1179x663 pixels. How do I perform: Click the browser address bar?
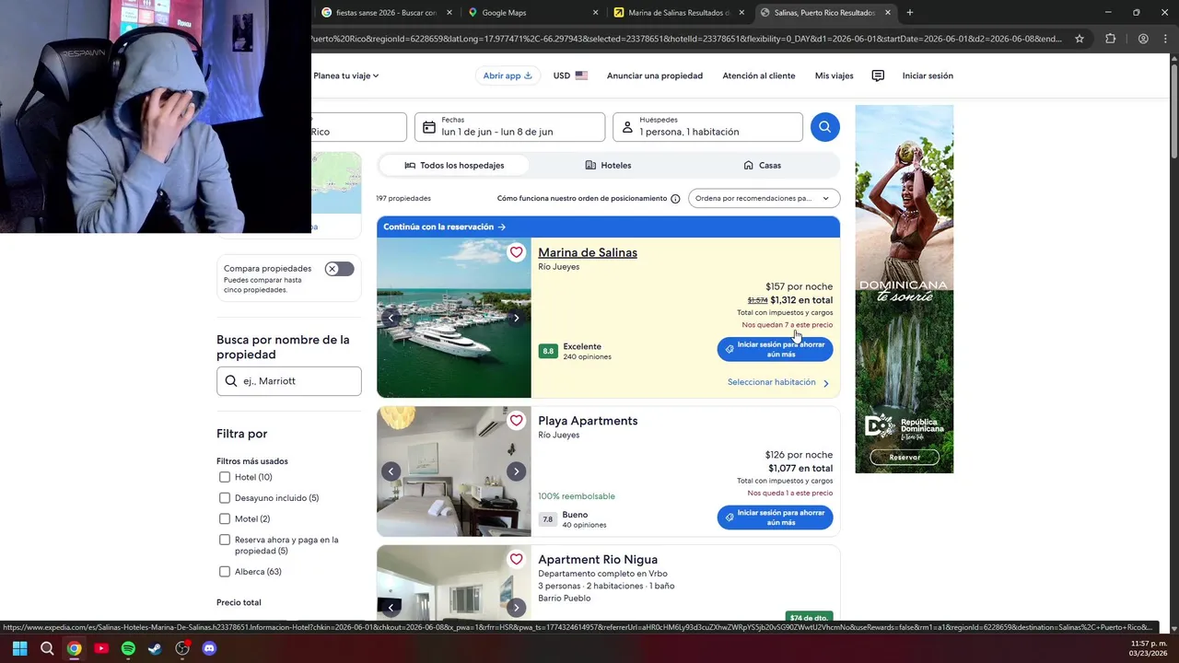point(686,39)
